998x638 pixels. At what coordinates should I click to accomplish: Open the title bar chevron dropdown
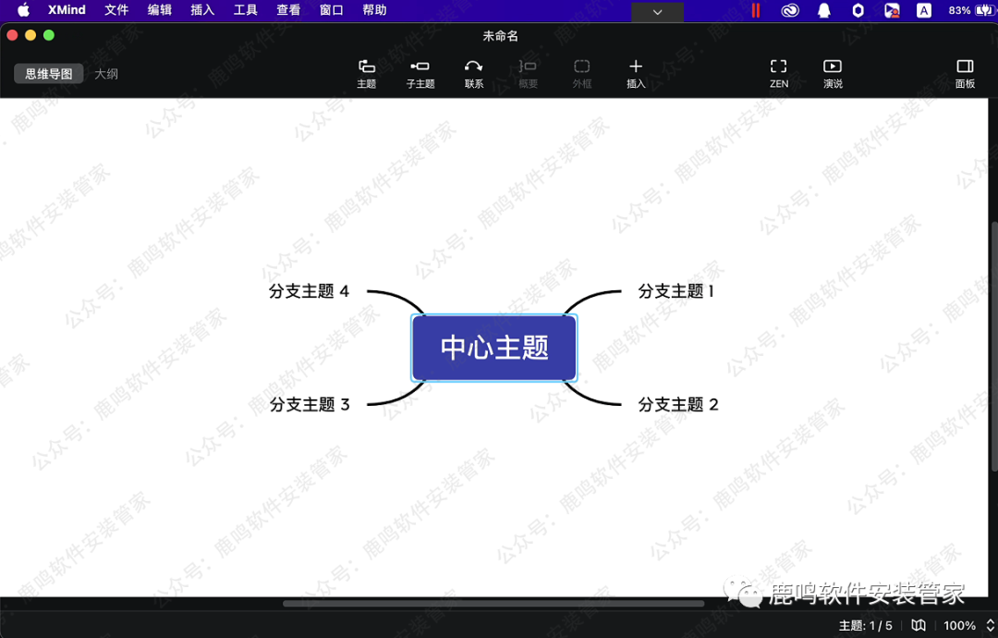click(657, 12)
